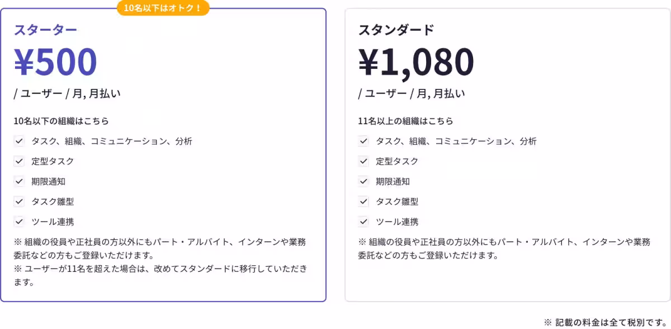Click the orange 10名以下はオトク！ badge
Screen dimensions: 671x329
click(x=163, y=8)
